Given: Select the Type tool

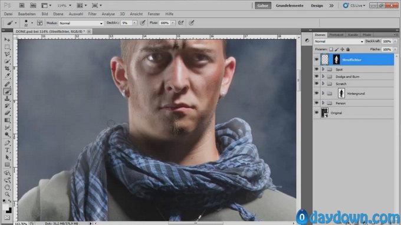Looking at the screenshot, I should [x=7, y=150].
